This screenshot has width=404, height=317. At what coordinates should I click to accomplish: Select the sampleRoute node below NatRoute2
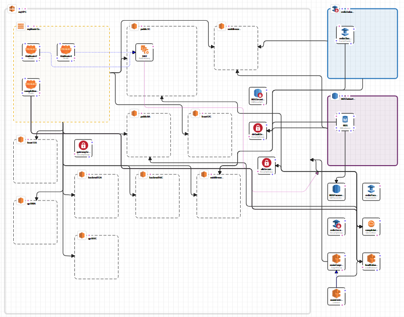click(x=31, y=87)
